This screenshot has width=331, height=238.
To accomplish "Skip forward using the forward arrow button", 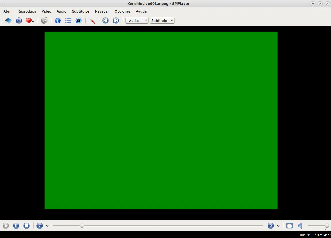I will [x=271, y=226].
